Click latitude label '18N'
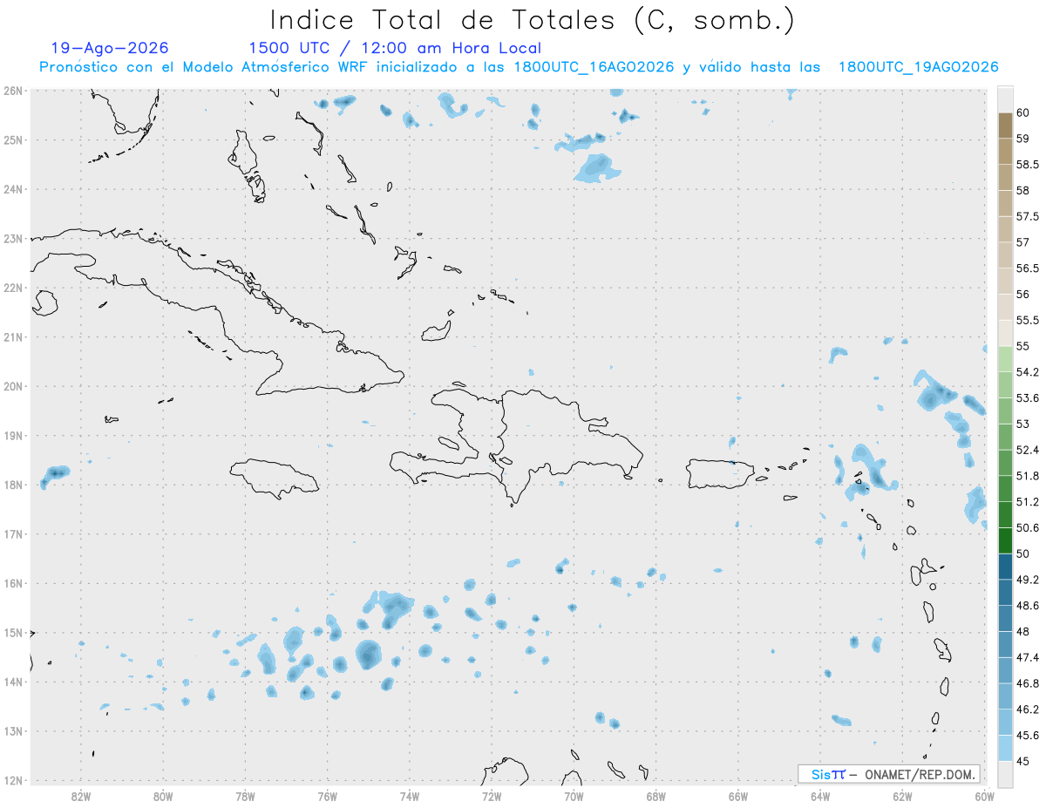The image size is (1046, 808). pos(13,485)
